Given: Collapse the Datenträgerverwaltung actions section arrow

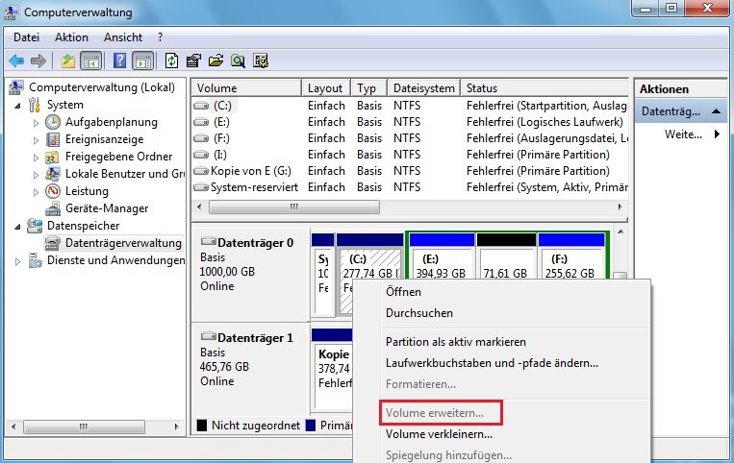Looking at the screenshot, I should pyautogui.click(x=716, y=111).
